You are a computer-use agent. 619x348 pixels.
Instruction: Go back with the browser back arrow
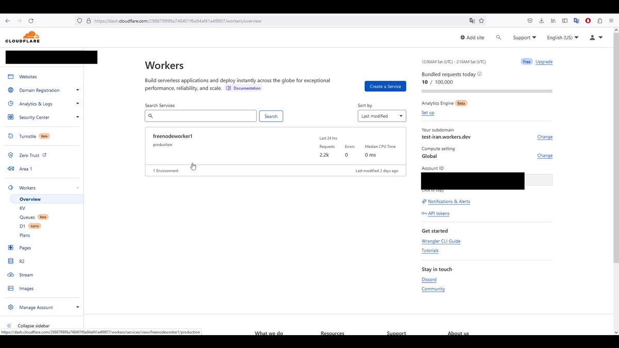(x=8, y=21)
